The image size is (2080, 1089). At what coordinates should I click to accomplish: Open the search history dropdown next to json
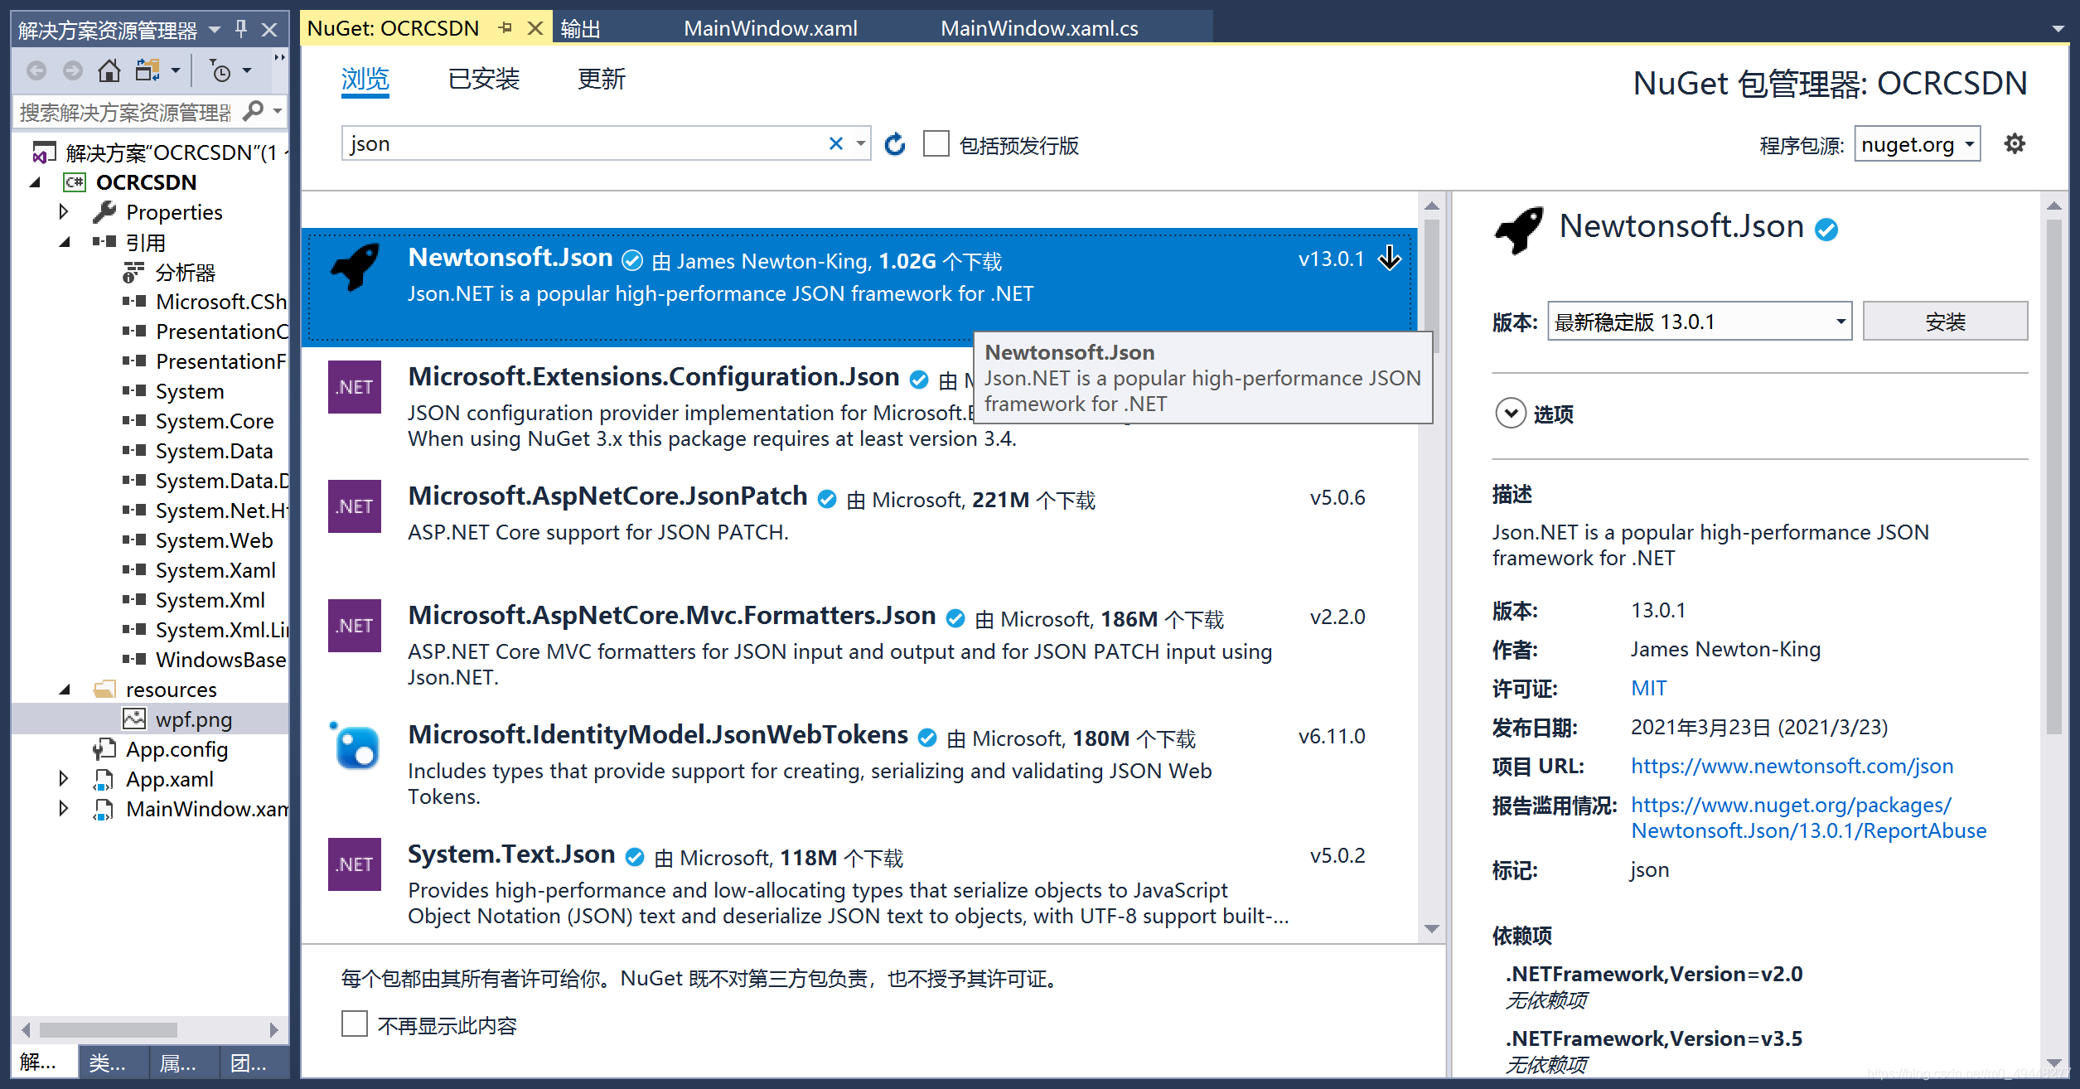click(x=861, y=144)
